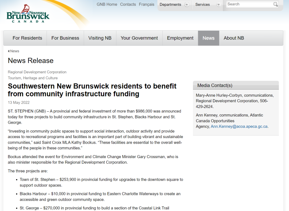289x211 pixels.
Task: Click Mary-Anne Hurley-Corbyn contact text
Action: [235, 101]
